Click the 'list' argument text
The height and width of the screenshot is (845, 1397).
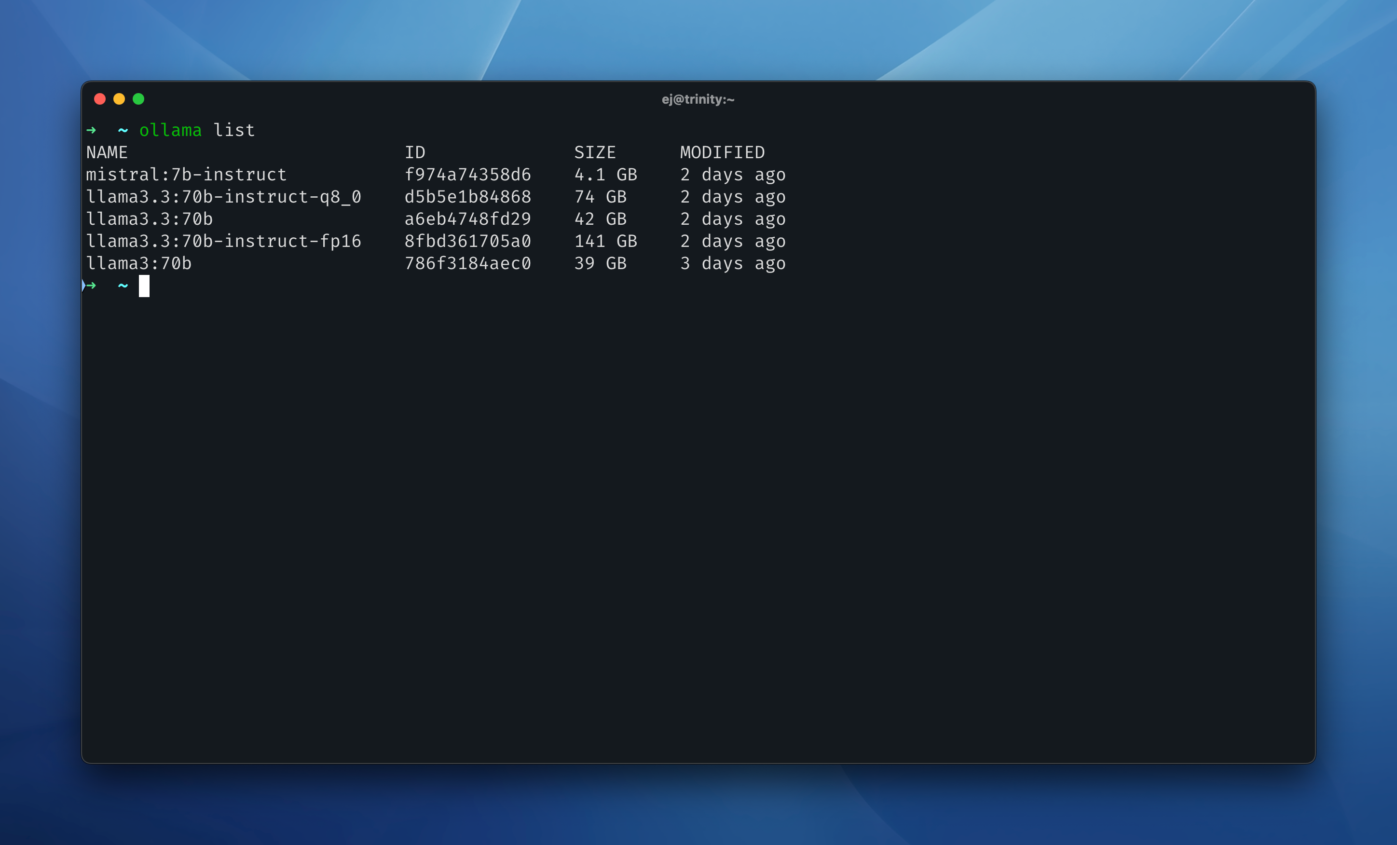click(x=234, y=130)
